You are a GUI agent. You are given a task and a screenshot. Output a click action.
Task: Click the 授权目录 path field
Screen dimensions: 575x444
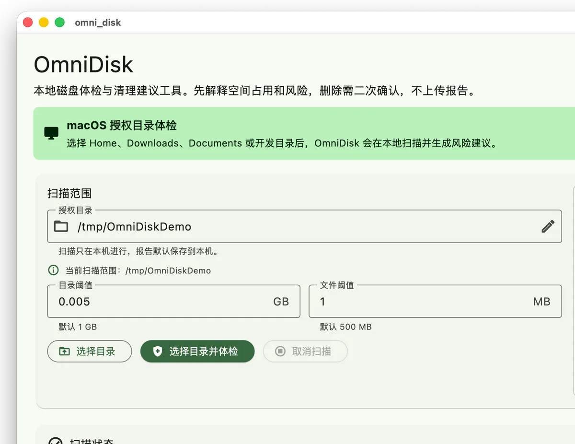[304, 226]
